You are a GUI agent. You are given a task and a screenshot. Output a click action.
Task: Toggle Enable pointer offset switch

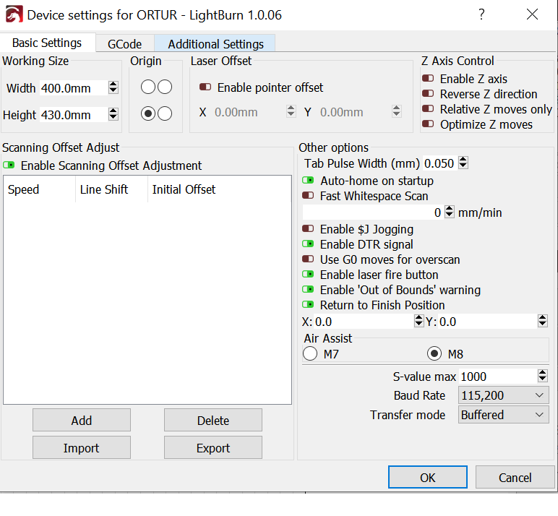[205, 87]
